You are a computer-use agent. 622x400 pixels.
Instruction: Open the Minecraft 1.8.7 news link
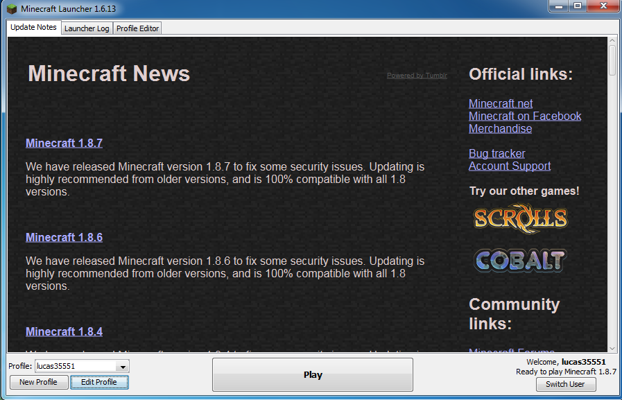pyautogui.click(x=64, y=143)
